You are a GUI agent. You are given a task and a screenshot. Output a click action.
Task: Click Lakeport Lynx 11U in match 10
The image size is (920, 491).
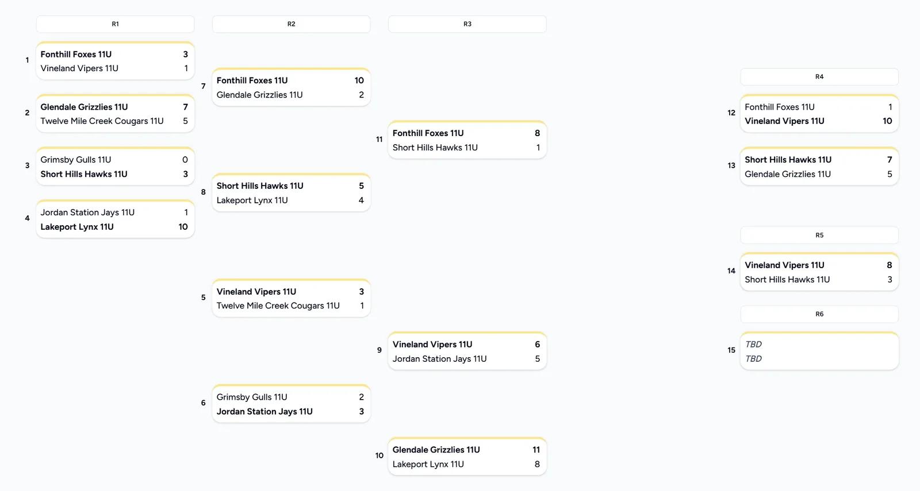tap(428, 465)
